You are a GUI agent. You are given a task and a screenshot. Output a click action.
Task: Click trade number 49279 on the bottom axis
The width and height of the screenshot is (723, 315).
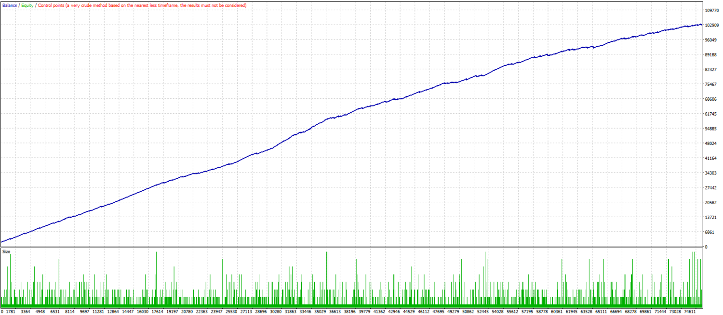pyautogui.click(x=453, y=312)
